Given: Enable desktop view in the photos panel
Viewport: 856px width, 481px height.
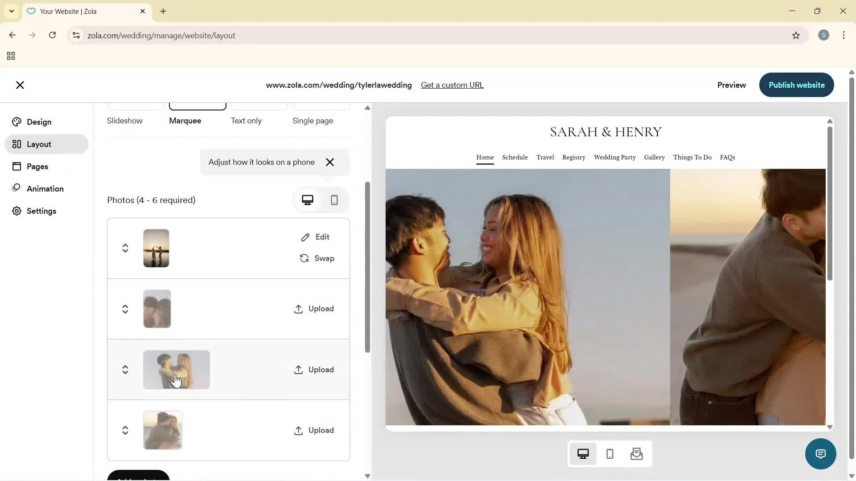Looking at the screenshot, I should click(308, 200).
